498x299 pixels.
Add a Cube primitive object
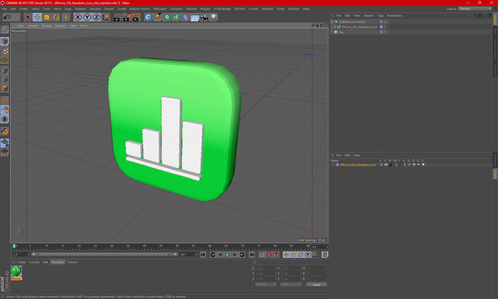pos(148,17)
